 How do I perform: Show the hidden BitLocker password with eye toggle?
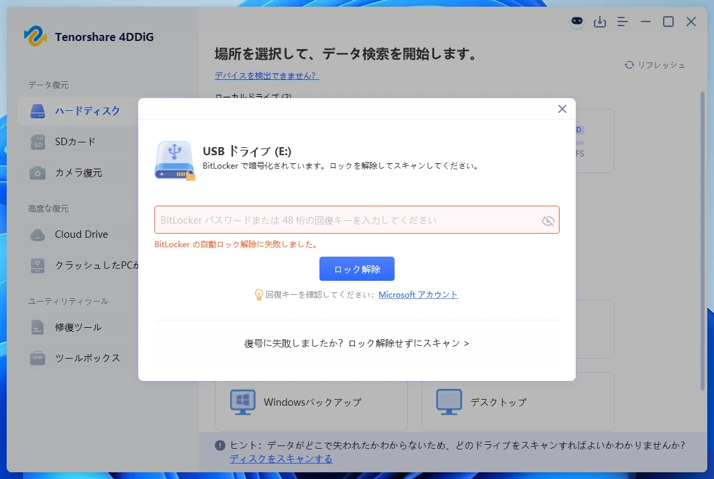[x=548, y=220]
